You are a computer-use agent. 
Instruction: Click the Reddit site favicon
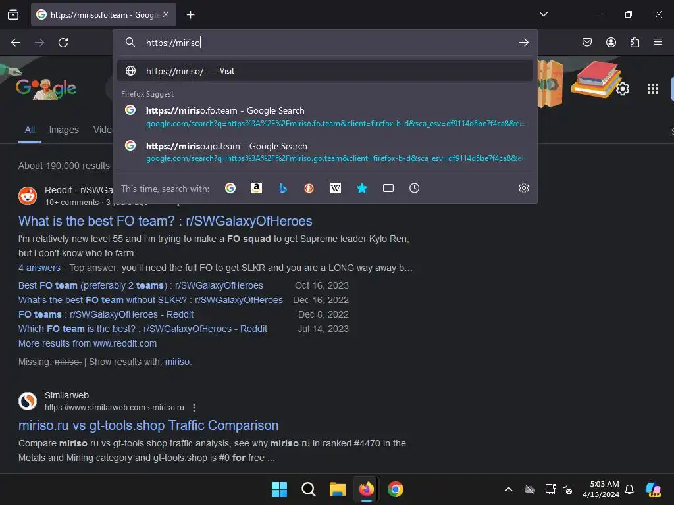(x=28, y=196)
